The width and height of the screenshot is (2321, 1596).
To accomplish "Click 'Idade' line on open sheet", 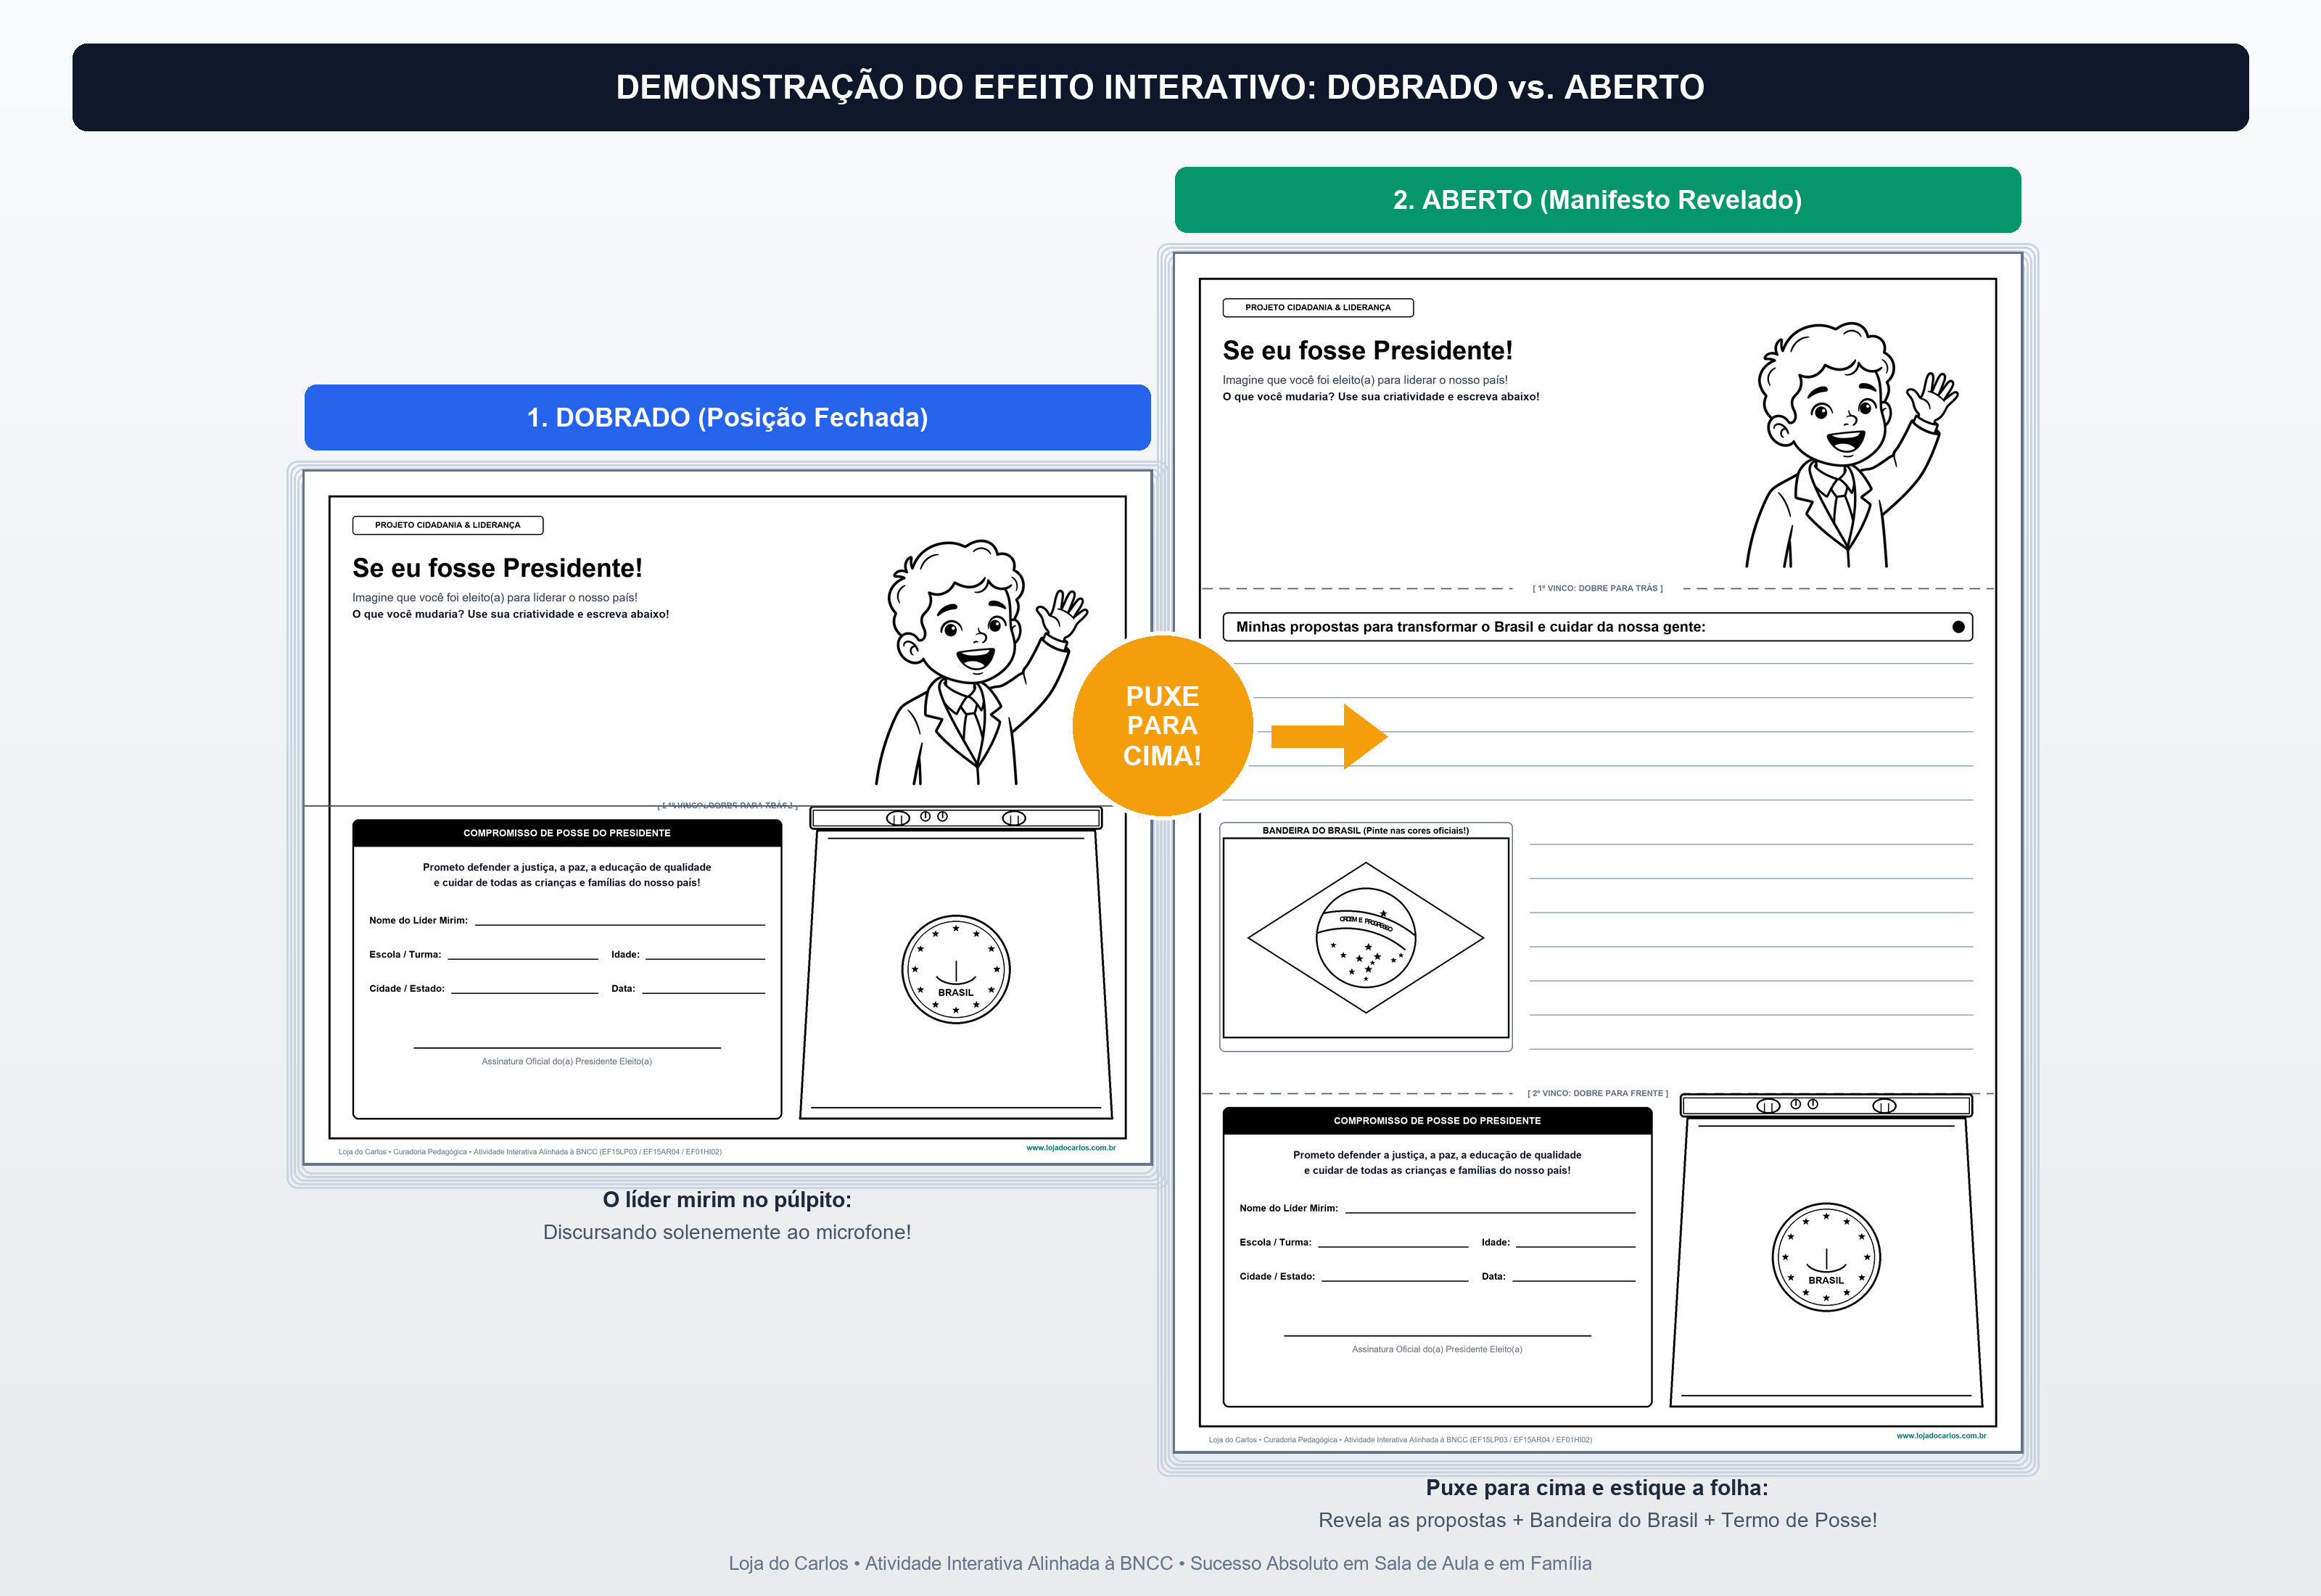I will (1575, 1246).
